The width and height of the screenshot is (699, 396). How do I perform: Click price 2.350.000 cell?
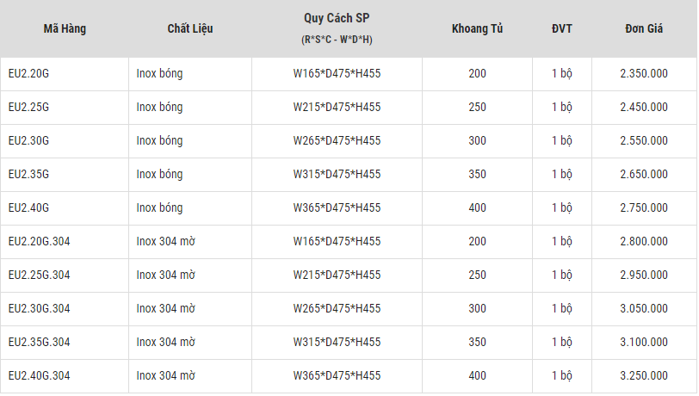point(644,73)
